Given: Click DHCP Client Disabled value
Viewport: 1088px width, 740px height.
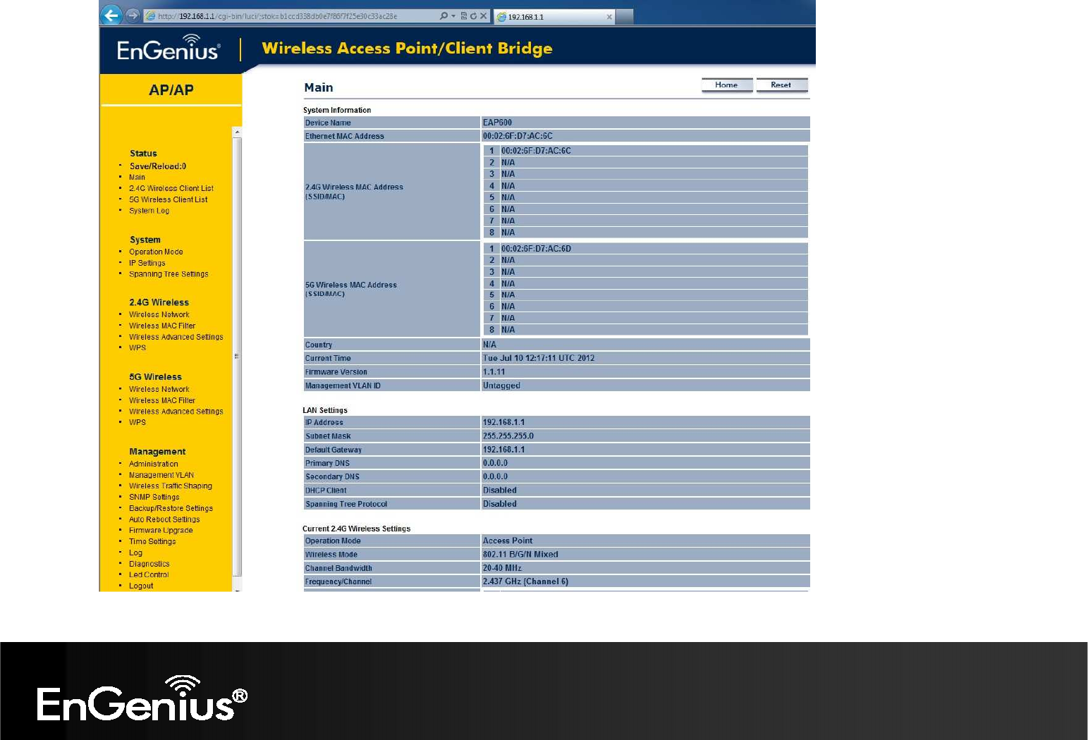Looking at the screenshot, I should (500, 491).
